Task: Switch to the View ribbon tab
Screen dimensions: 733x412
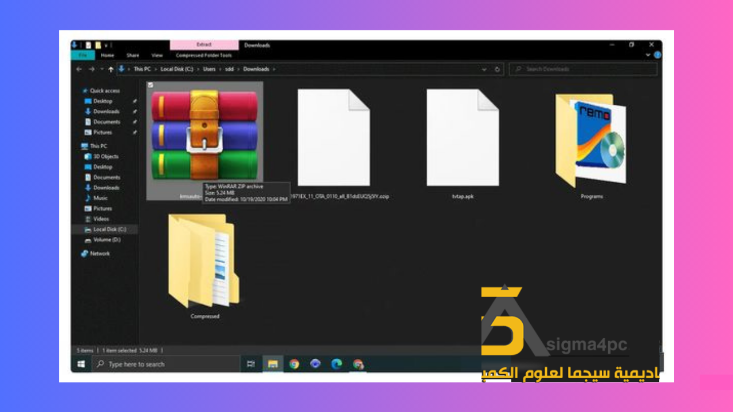Action: click(x=157, y=56)
